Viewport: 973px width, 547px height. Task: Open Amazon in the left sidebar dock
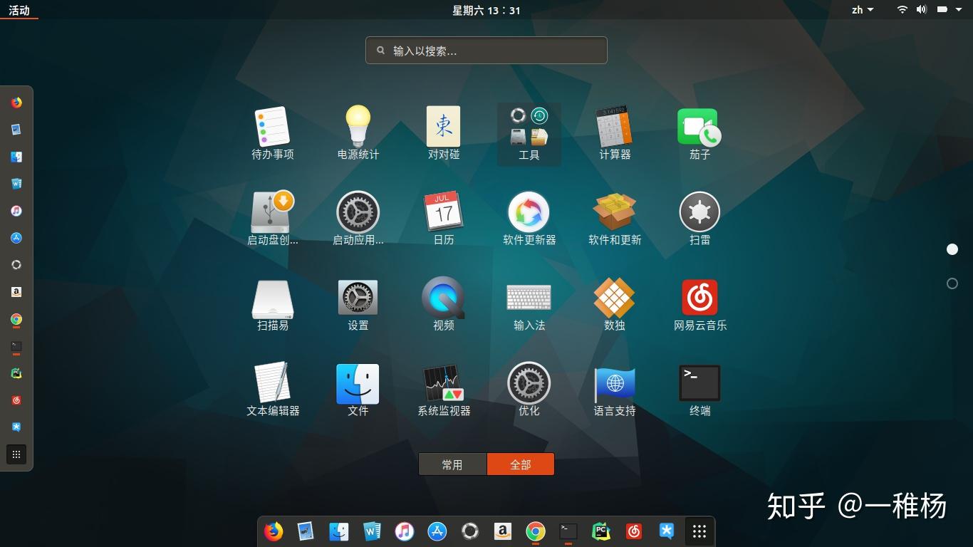[x=16, y=292]
